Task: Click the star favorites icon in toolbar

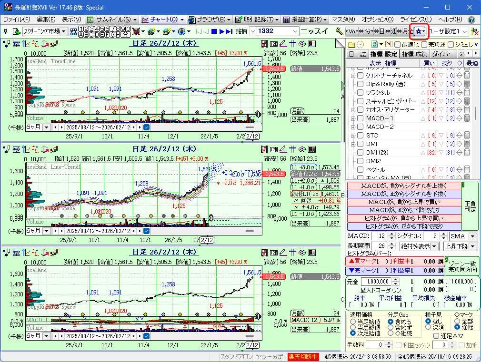Action: [419, 31]
